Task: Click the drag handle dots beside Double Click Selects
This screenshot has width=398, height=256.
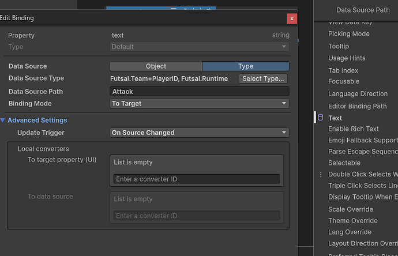Action: [x=321, y=174]
